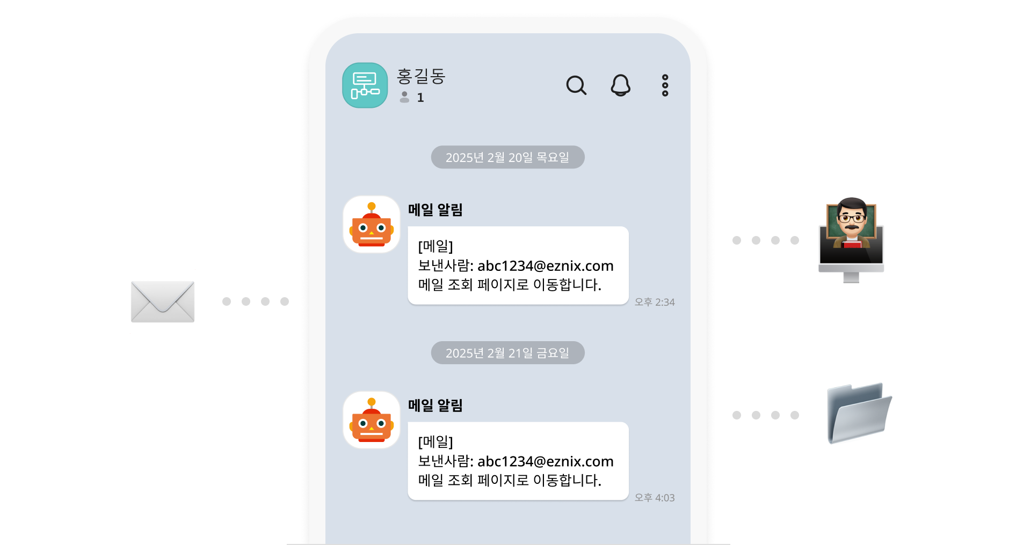Click the first 메일 알림 sender name
The image size is (1016, 545).
coord(436,210)
